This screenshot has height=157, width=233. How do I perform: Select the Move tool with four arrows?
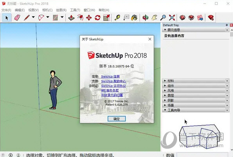pyautogui.click(x=89, y=18)
